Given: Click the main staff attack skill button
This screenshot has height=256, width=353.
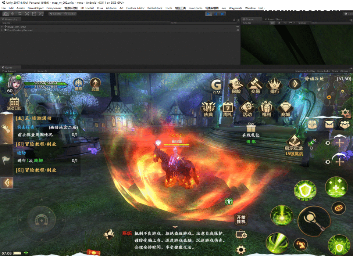Looking at the screenshot, I should [314, 220].
